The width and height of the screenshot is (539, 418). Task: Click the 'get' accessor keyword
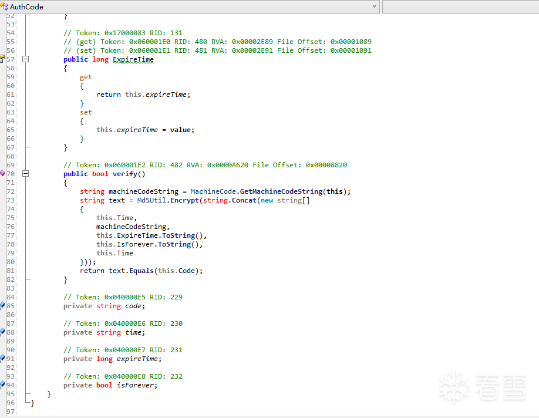point(86,77)
